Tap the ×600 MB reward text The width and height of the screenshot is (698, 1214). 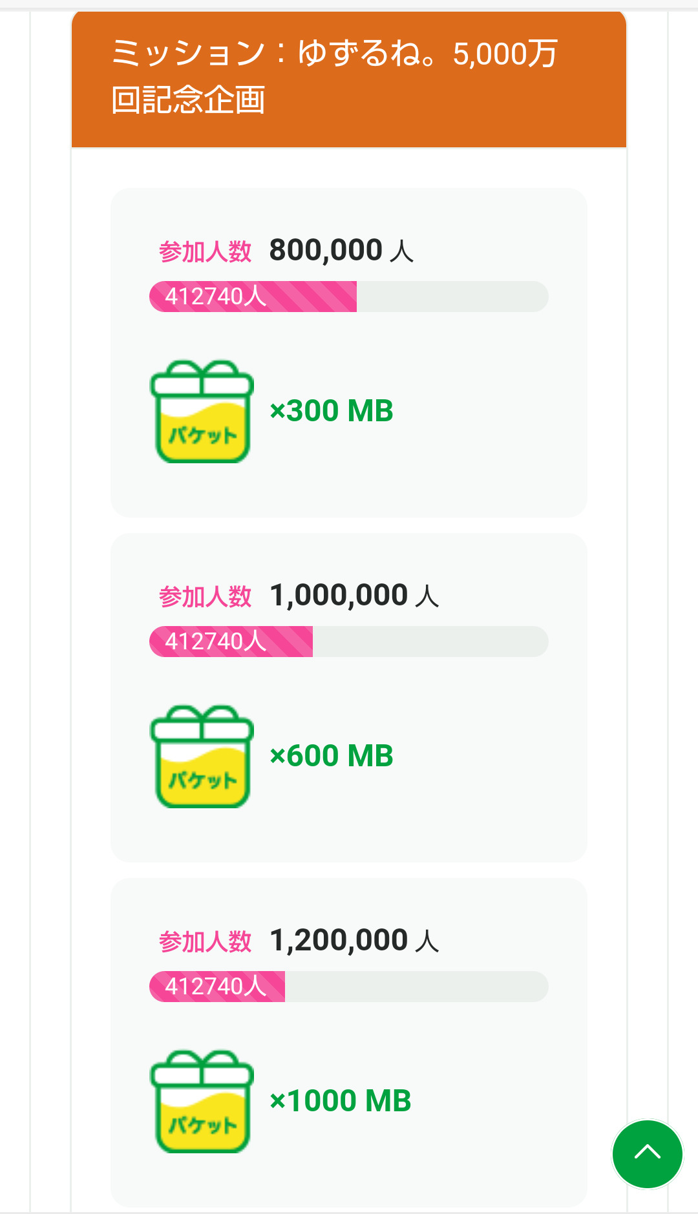click(332, 756)
